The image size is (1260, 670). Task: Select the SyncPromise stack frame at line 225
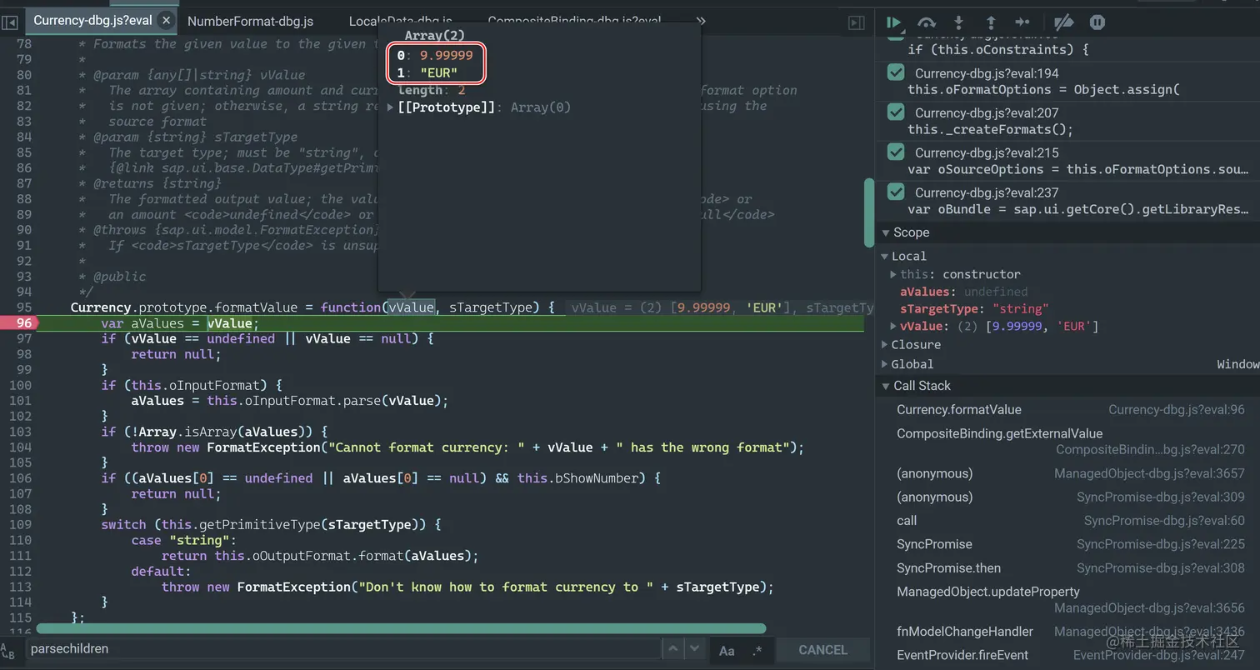coord(934,544)
